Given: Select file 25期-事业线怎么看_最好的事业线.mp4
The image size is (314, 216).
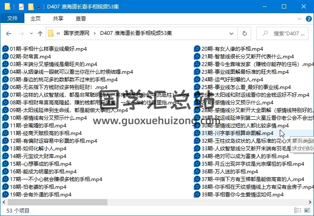Looking at the screenshot, I should click(243, 87).
